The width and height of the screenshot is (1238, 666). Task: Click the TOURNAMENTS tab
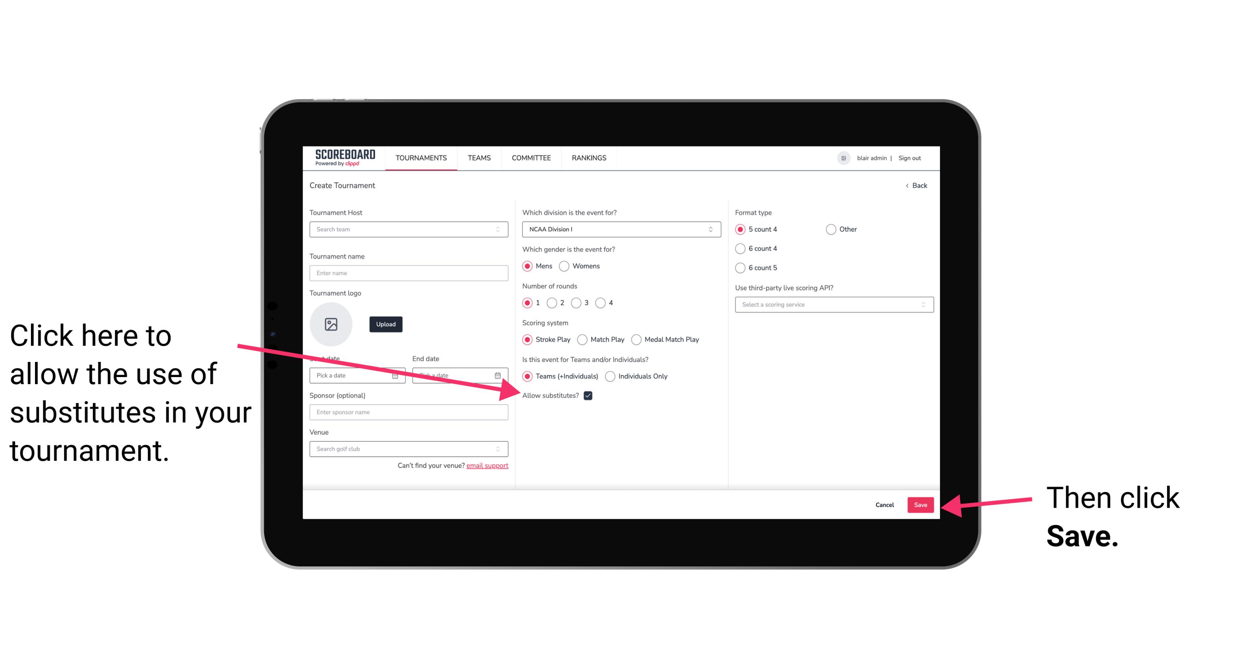coord(420,158)
